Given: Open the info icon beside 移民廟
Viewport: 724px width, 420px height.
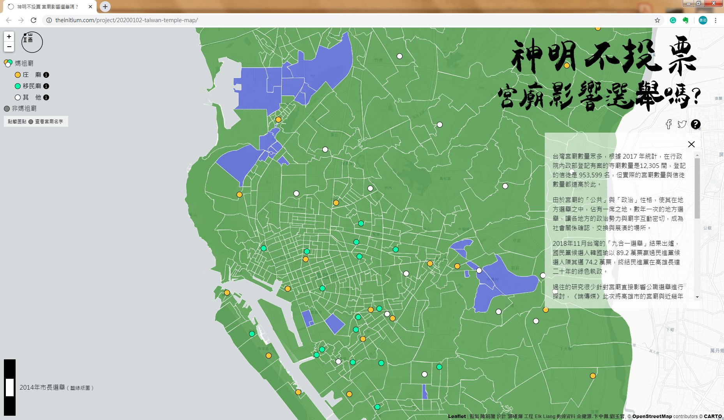Looking at the screenshot, I should coord(46,86).
